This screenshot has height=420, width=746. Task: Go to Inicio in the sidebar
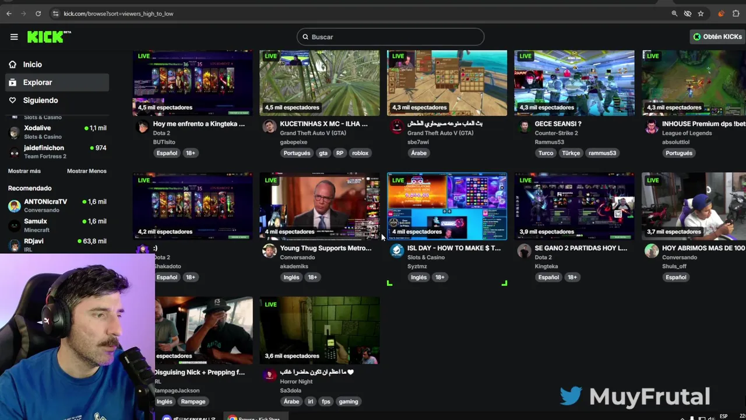pyautogui.click(x=57, y=65)
